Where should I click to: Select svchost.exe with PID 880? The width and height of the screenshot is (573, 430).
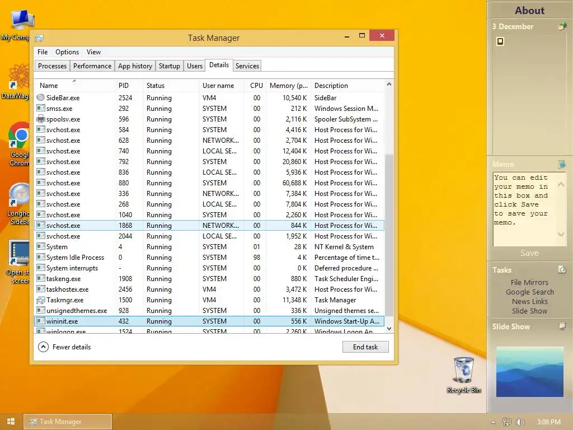(x=209, y=183)
